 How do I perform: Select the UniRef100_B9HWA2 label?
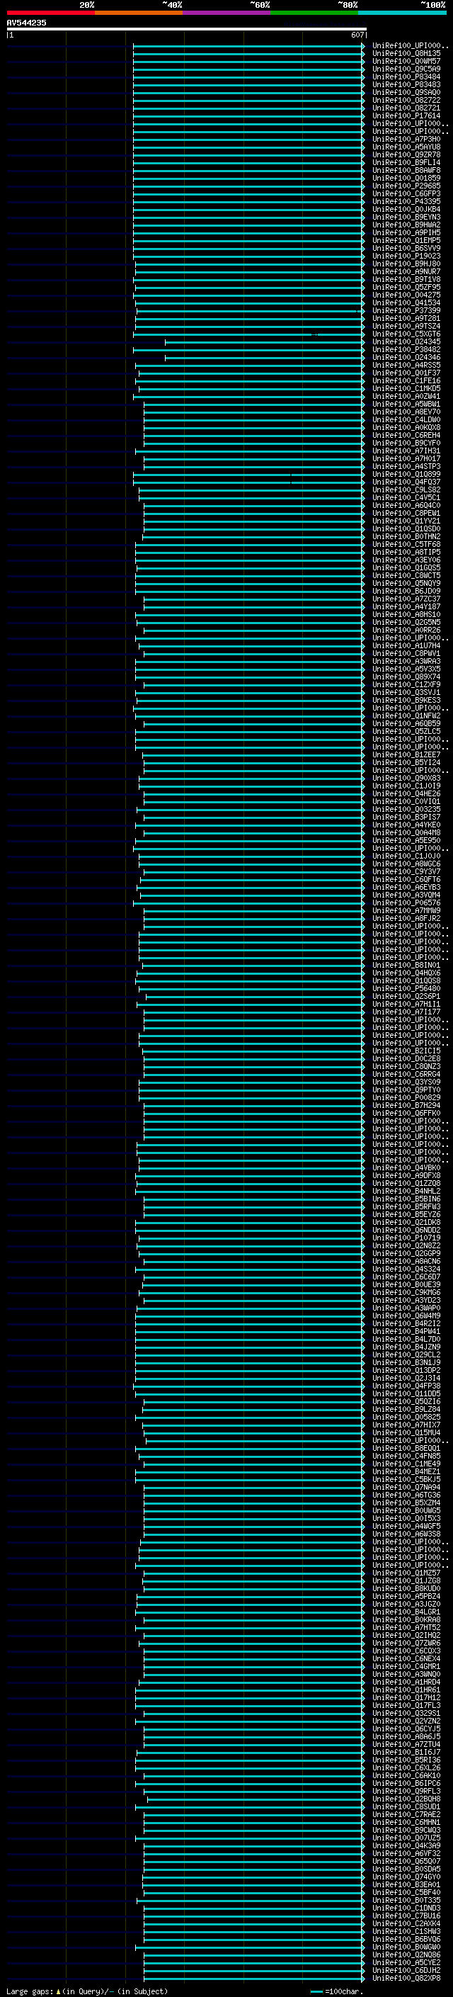[406, 225]
